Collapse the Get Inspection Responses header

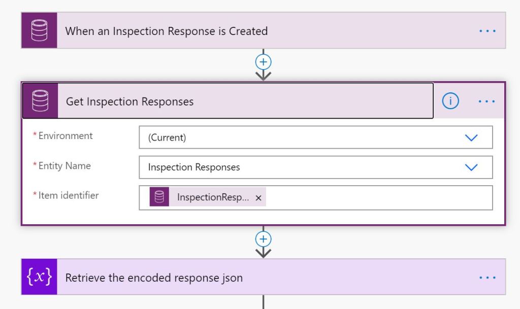click(x=244, y=101)
